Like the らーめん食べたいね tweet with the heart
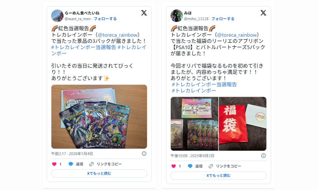 pyautogui.click(x=54, y=164)
